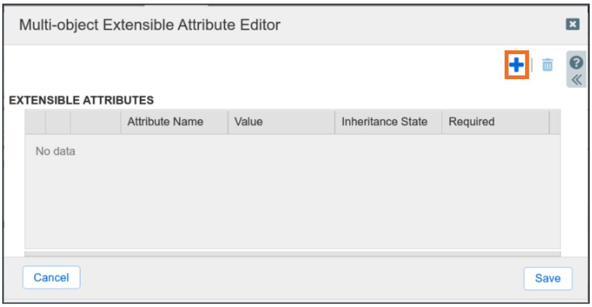Expand the help panel with double-chevron arrows
The image size is (592, 307).
pyautogui.click(x=576, y=80)
